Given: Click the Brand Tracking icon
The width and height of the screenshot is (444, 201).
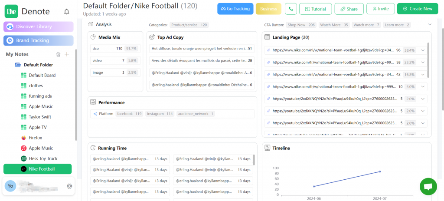Looking at the screenshot, I should (10, 40).
